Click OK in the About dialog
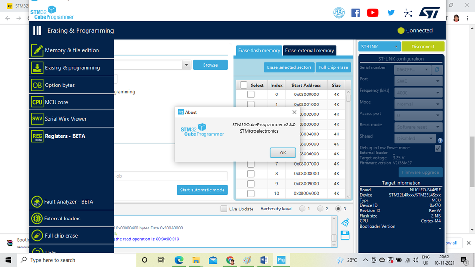475x267 pixels. pos(282,153)
